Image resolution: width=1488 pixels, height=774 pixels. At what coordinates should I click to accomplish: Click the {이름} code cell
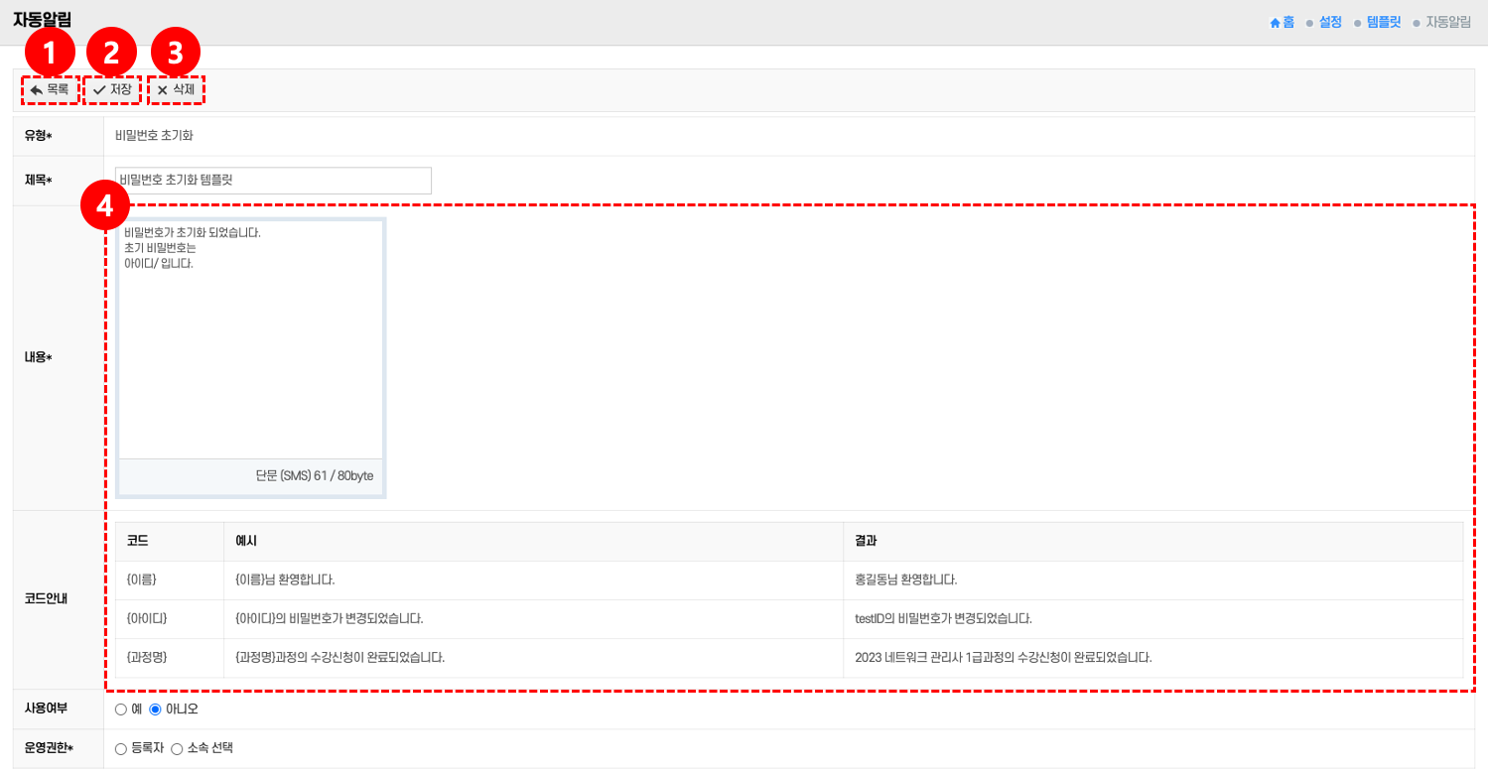142,580
